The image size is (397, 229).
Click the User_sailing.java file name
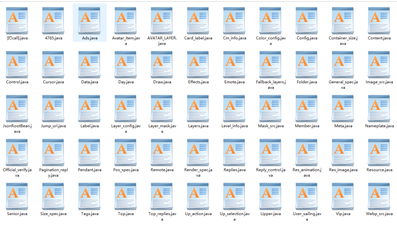coord(307,217)
